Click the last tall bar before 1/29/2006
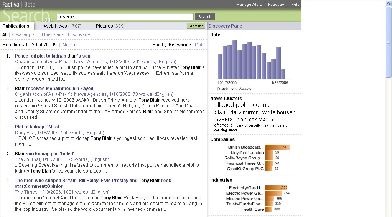The image size is (392, 217). [278, 63]
